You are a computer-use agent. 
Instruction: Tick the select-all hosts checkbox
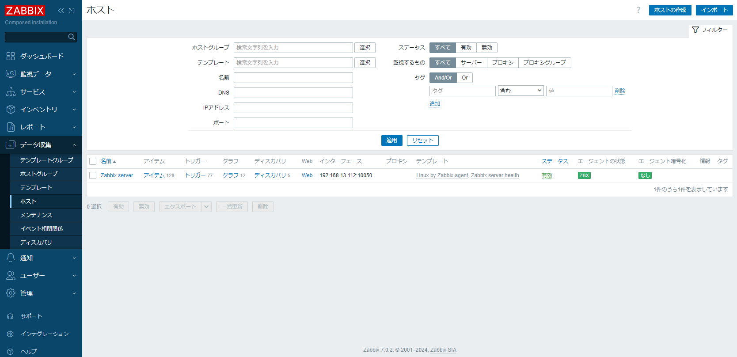[x=93, y=161]
